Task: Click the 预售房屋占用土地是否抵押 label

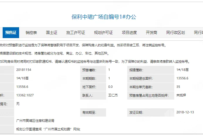Action: pyautogui.click(x=149, y=95)
